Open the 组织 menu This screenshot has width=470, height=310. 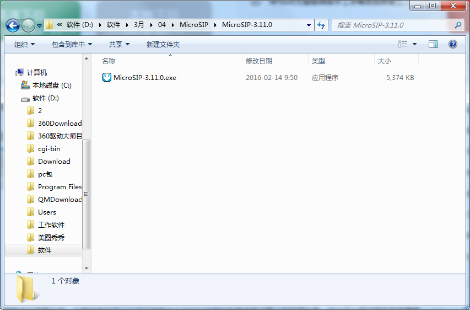[x=24, y=45]
